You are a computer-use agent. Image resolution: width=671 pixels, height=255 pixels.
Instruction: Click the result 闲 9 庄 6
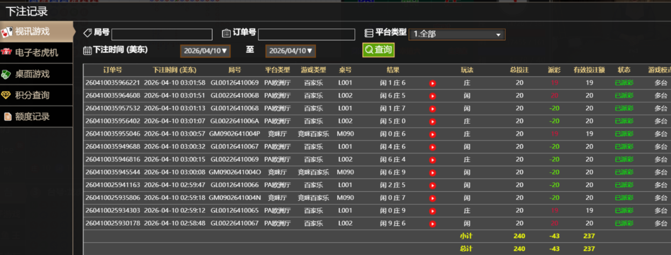pyautogui.click(x=393, y=223)
